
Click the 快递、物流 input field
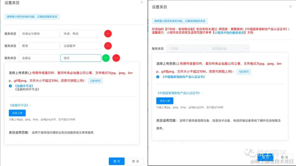(81, 34)
